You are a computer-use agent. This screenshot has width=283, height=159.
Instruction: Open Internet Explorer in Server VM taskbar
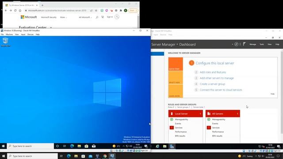coord(157,146)
